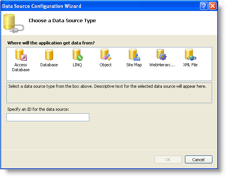Click the wizard title bar text

click(x=42, y=6)
